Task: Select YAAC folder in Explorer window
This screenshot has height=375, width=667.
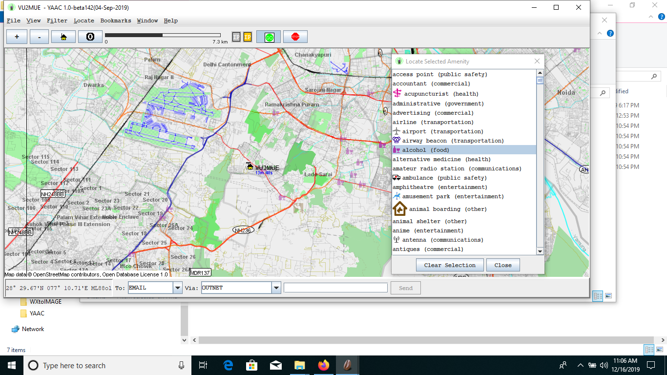Action: [x=37, y=313]
